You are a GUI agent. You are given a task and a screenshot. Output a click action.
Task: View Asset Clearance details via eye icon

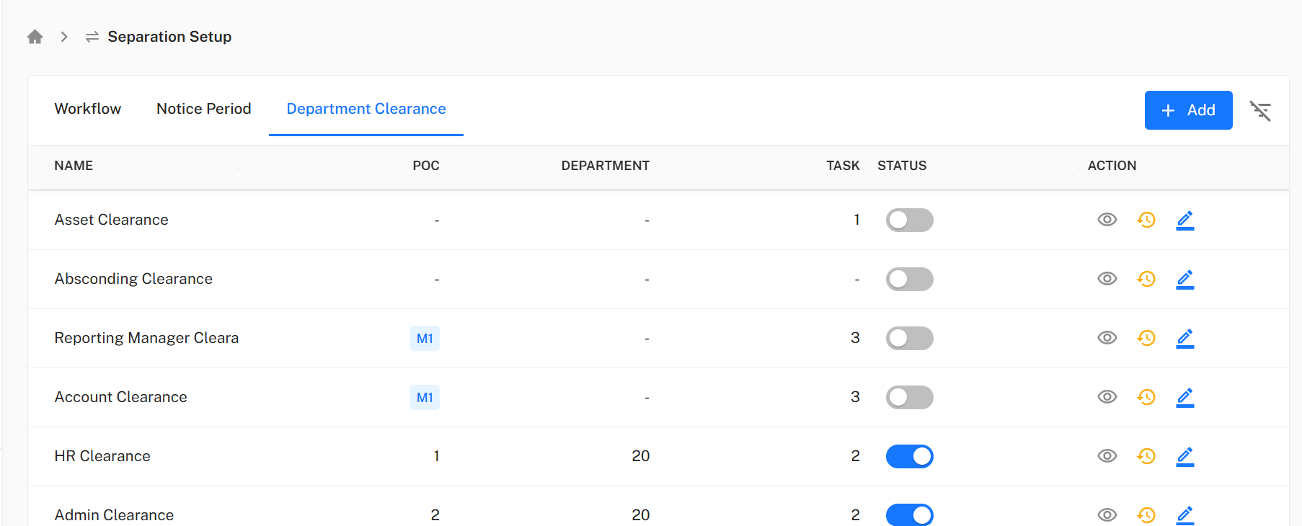[x=1107, y=220]
